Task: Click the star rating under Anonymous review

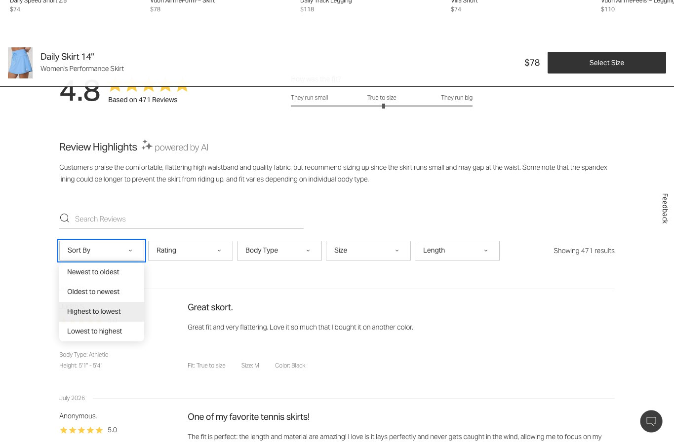Action: (81, 430)
